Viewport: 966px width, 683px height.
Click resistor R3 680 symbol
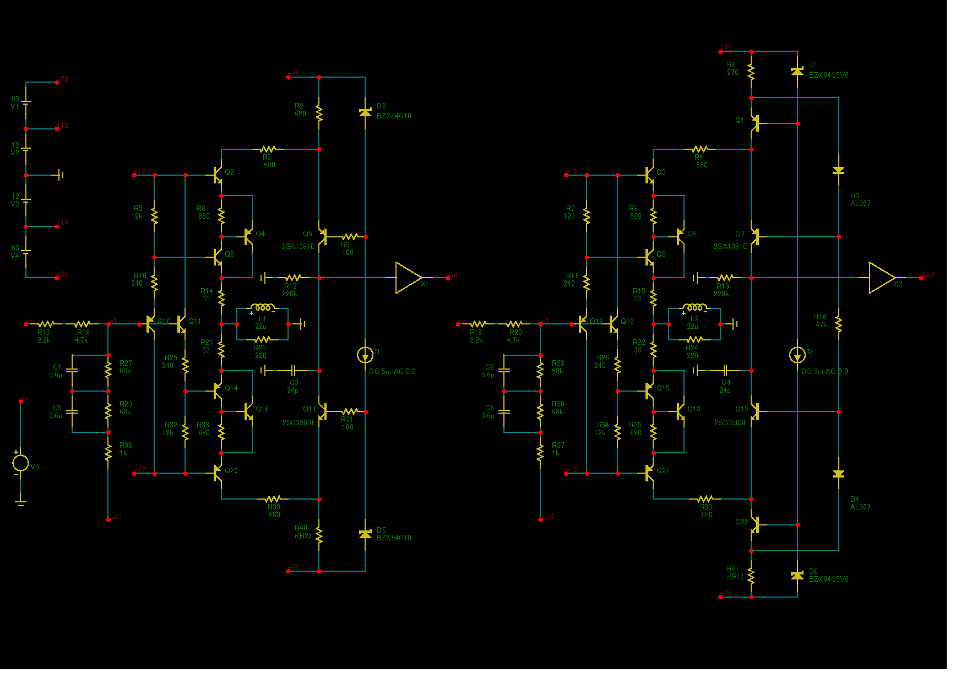pyautogui.click(x=268, y=149)
